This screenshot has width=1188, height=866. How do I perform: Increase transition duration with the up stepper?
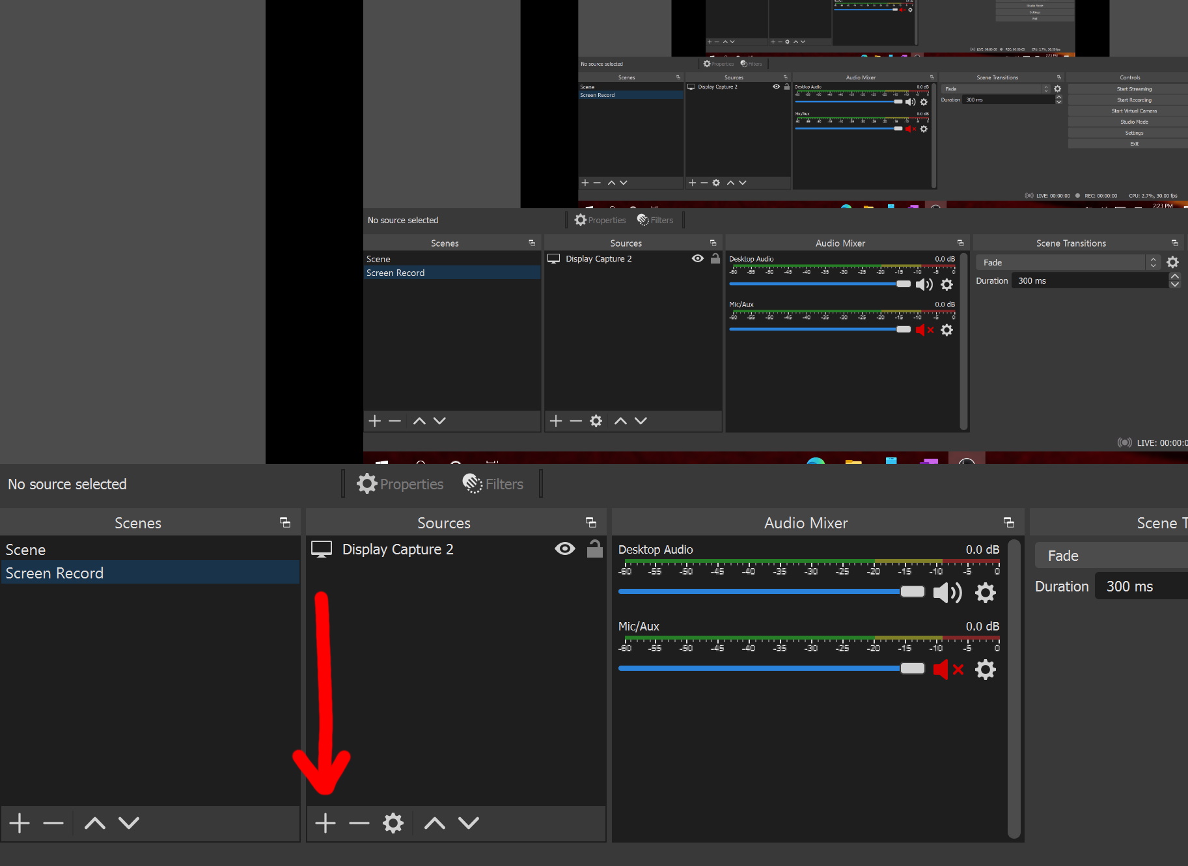1175,276
